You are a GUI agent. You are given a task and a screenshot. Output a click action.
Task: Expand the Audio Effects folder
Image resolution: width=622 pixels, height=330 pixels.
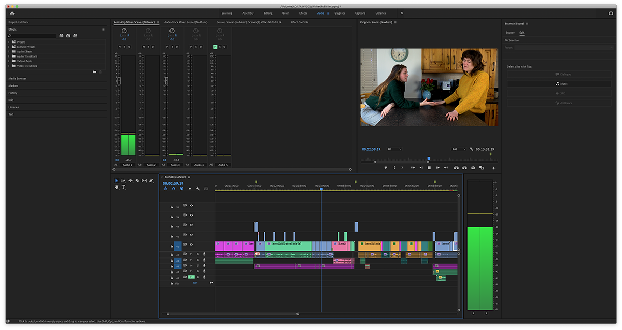(9, 51)
